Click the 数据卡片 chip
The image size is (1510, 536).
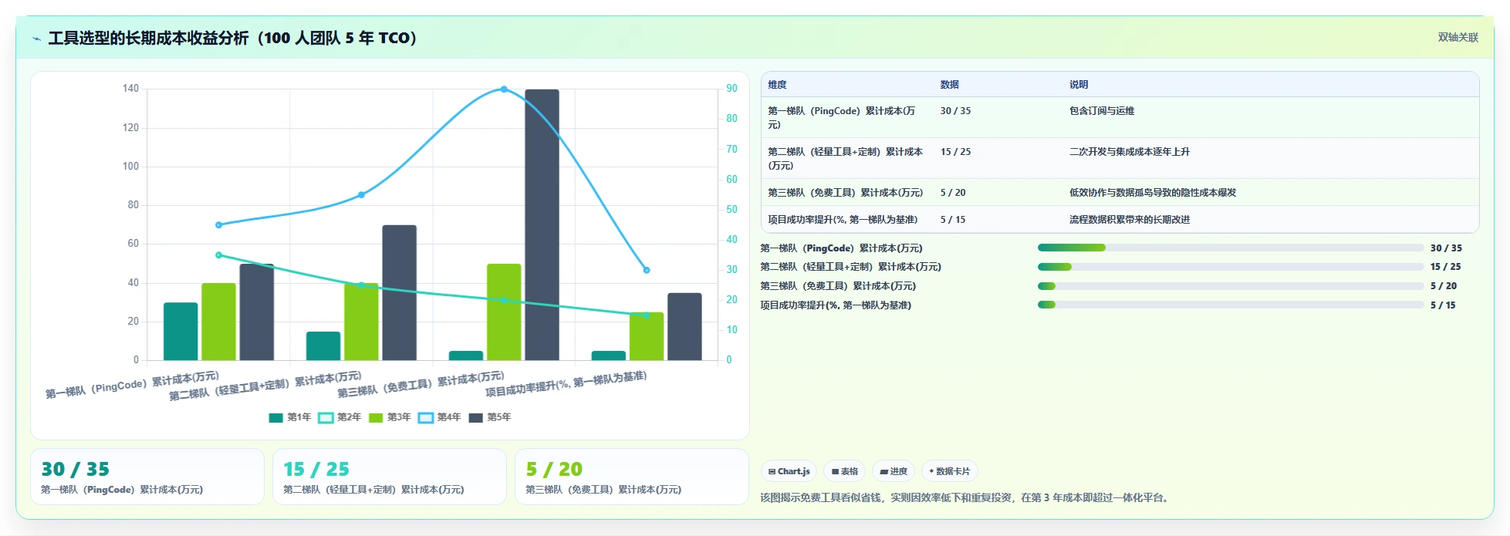point(950,471)
